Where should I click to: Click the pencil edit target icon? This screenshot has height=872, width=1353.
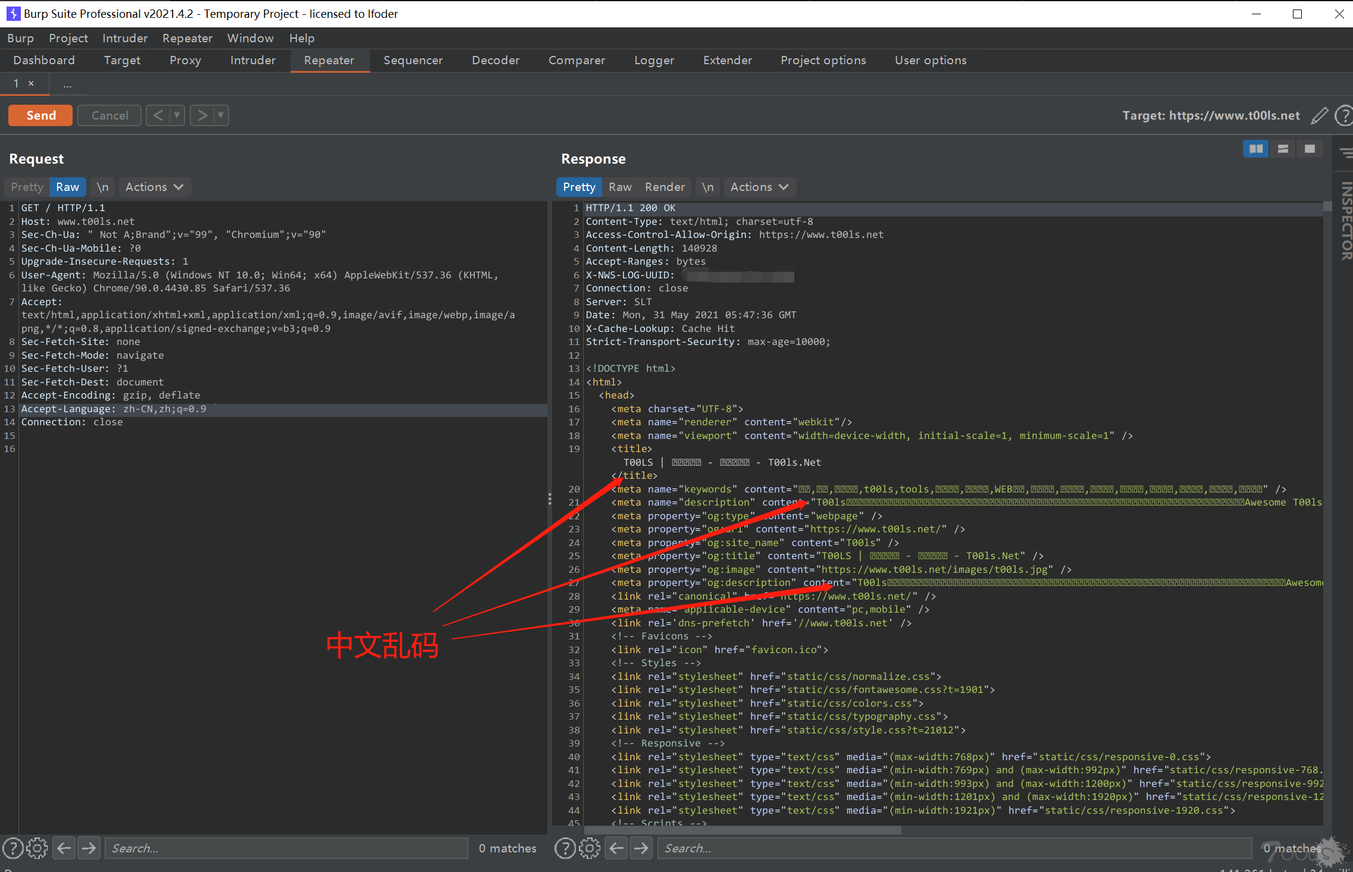[x=1318, y=115]
